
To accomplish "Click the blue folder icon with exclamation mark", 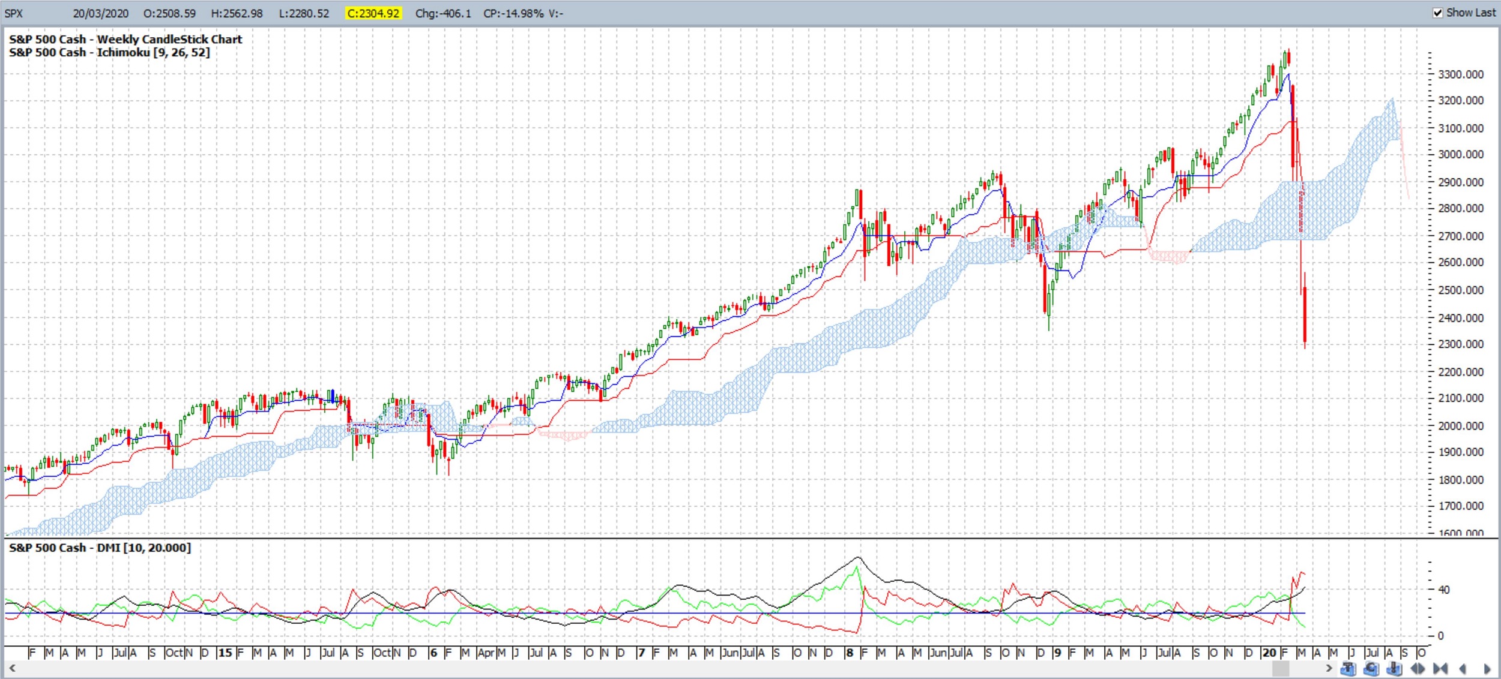I will [x=1394, y=668].
